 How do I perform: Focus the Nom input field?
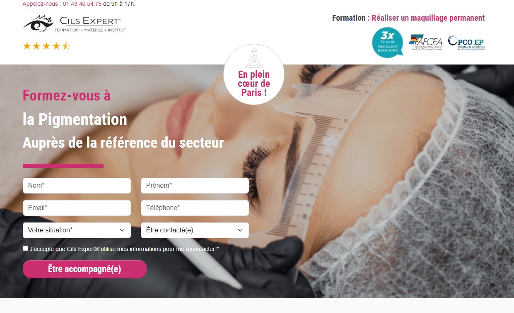point(77,186)
